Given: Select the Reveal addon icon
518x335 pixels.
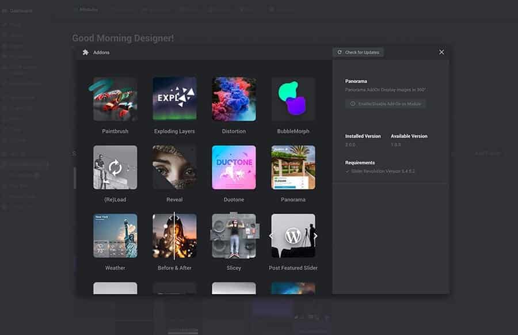Looking at the screenshot, I should tap(174, 167).
